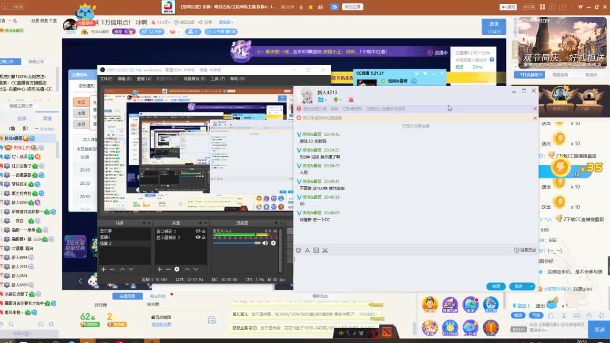The height and width of the screenshot is (343, 610).
Task: Focus the private chat message input box
Action: pos(416,268)
